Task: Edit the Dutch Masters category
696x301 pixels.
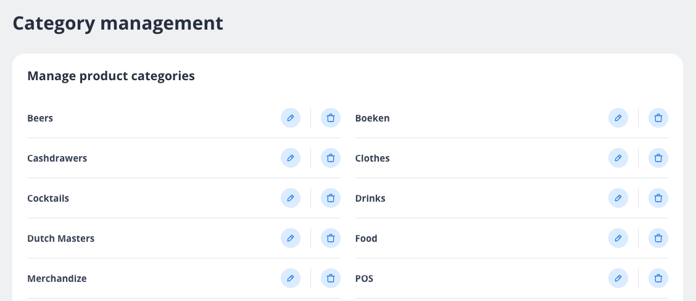Action: click(291, 238)
